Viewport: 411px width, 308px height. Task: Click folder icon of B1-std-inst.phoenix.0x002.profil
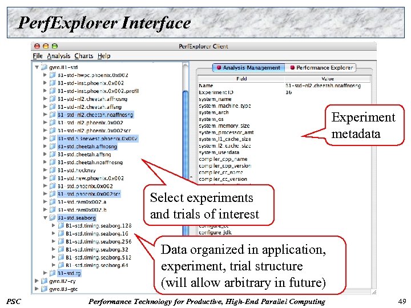coord(53,91)
